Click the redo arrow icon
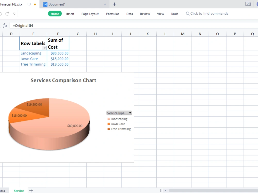 click(7, 14)
